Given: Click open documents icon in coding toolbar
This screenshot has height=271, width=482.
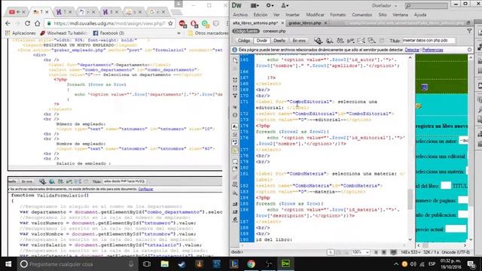Looking at the screenshot, I should coord(235,60).
